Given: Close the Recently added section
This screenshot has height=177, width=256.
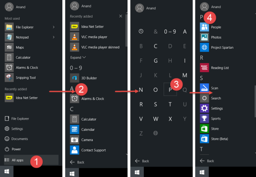Looking at the screenshot, I should 121,16.
